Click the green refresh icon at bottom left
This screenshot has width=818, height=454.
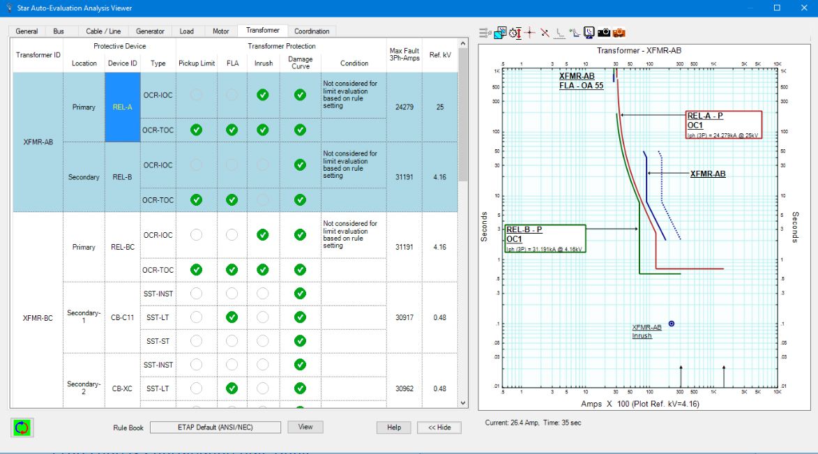(x=21, y=427)
